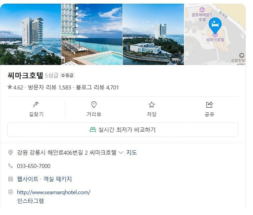Screen dimensions: 253x215
Task: Click the 등급 star badge
Action: pyautogui.click(x=67, y=76)
